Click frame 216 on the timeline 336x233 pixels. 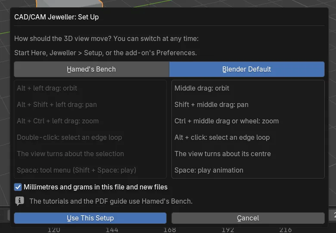pos(286,230)
